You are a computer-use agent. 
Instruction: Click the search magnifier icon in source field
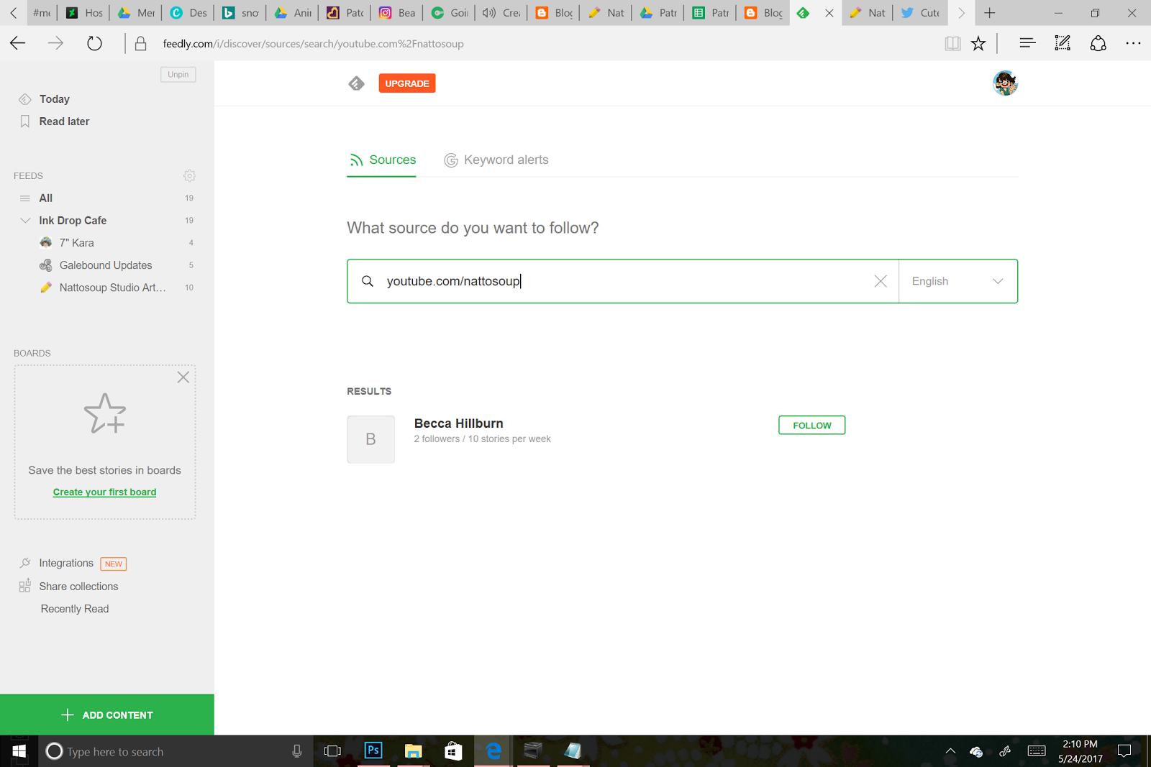368,281
